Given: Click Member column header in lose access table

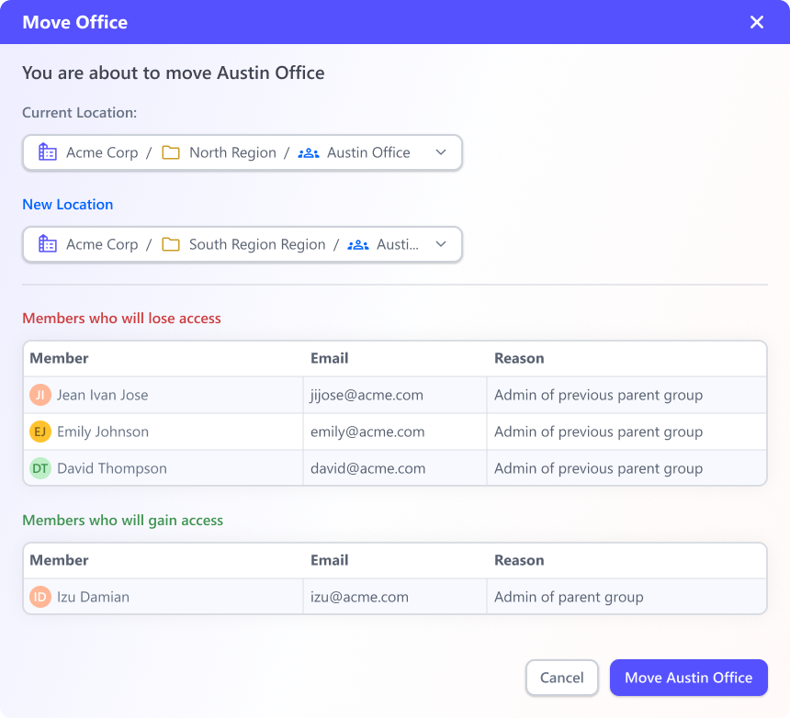Looking at the screenshot, I should pos(59,358).
